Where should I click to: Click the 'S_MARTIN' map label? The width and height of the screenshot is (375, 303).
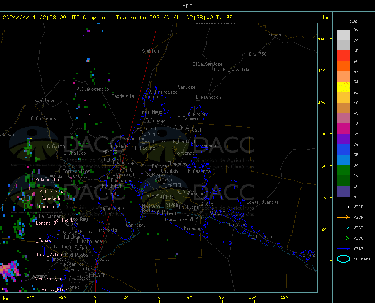click(172, 185)
